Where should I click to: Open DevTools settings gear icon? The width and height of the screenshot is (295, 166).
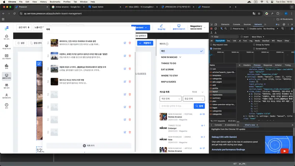coord(284,24)
